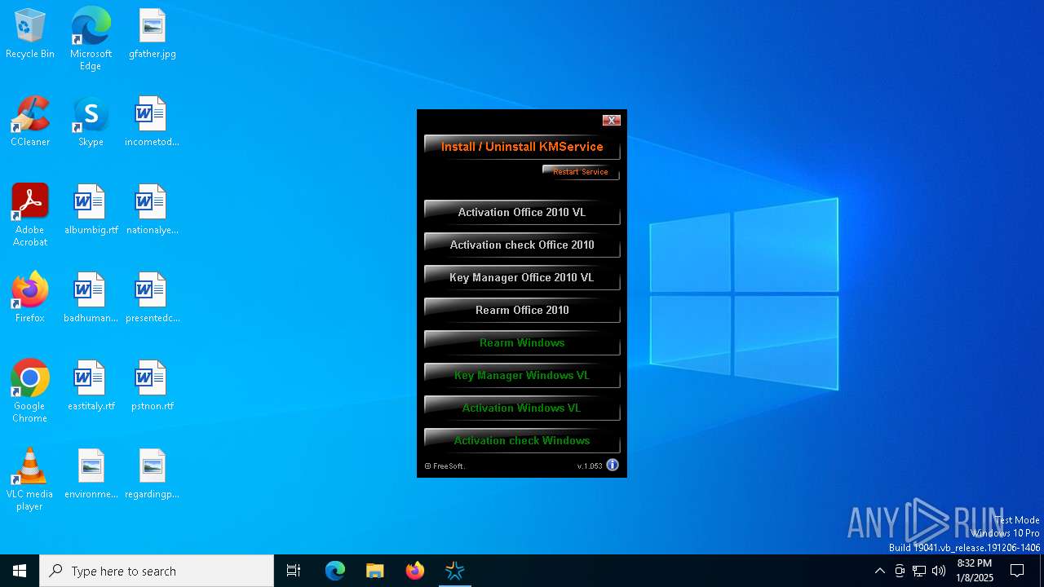Select the gfather.jpg desktop file

coord(153,34)
